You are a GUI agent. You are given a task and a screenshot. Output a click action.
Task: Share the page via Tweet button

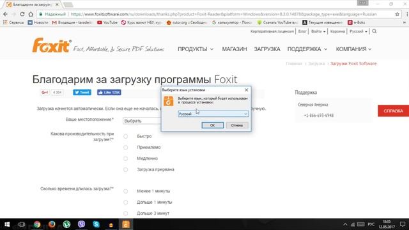pyautogui.click(x=82, y=92)
